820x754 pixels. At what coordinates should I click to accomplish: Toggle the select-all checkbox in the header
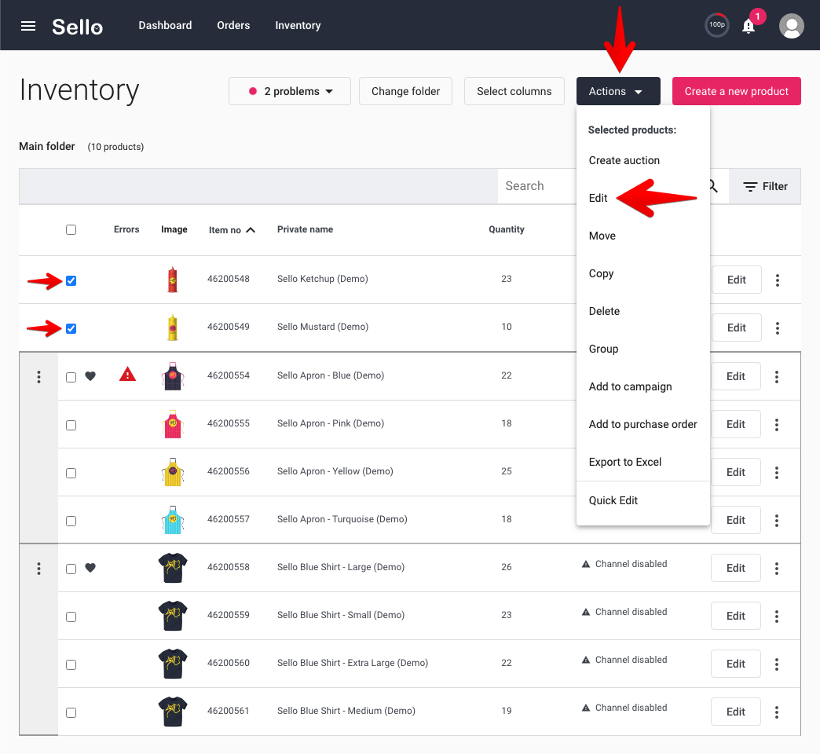(71, 229)
